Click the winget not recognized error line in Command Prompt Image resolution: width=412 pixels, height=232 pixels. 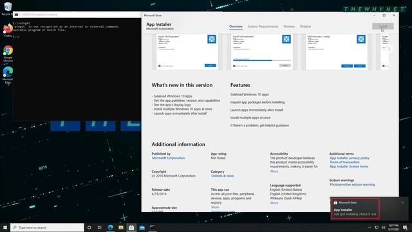[66, 26]
